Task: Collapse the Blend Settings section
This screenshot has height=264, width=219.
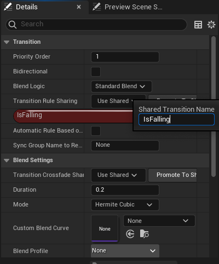Action: click(x=7, y=160)
